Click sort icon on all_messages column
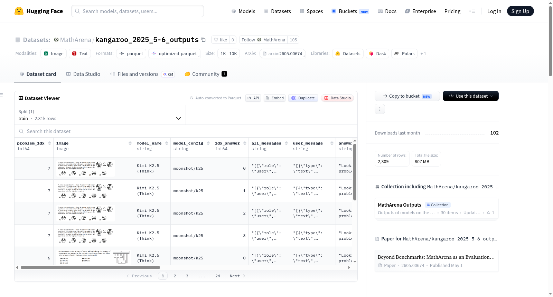This screenshot has width=553, height=297. point(286,143)
